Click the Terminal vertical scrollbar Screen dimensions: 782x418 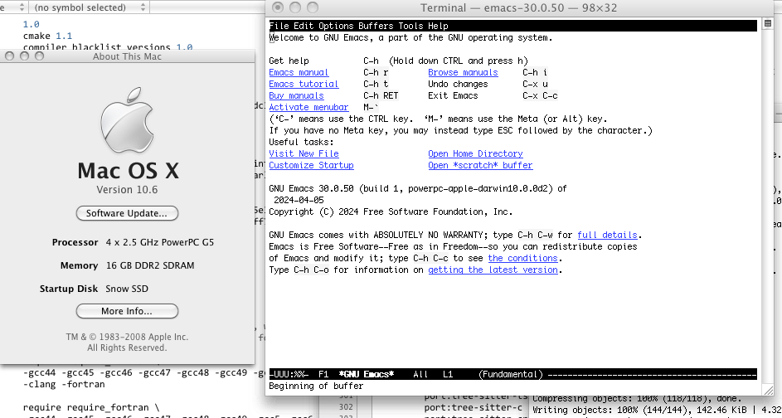pos(768,205)
